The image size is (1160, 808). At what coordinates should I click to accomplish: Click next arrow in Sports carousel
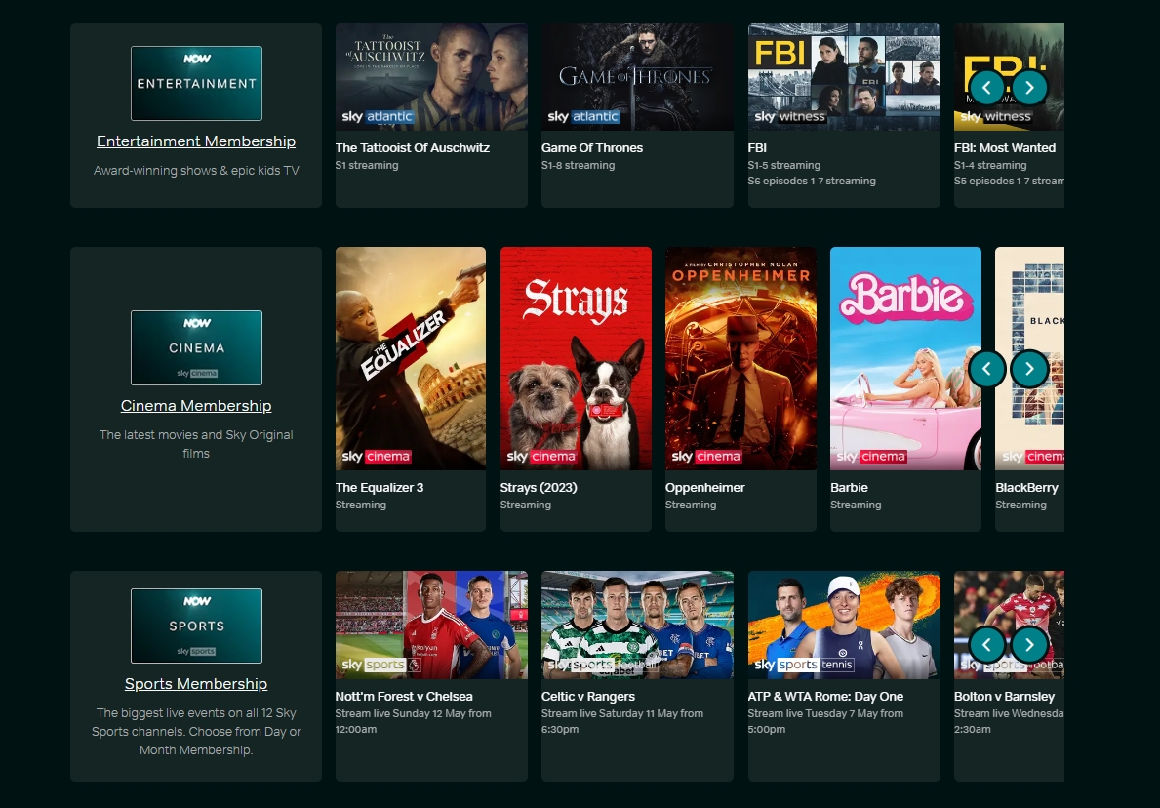[1029, 644]
